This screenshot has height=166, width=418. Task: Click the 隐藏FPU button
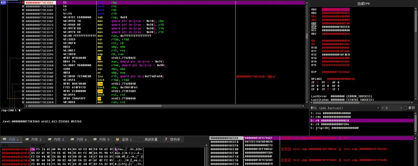tap(363, 4)
